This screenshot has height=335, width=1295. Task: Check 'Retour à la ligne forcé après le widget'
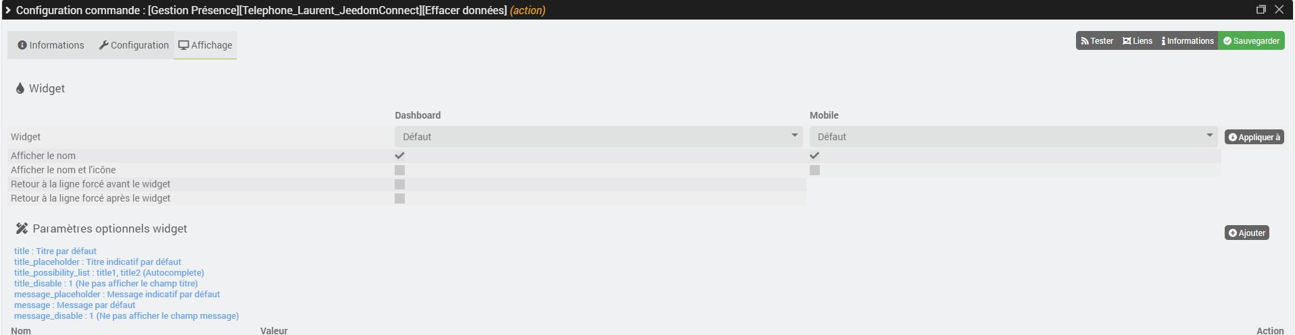pyautogui.click(x=399, y=199)
